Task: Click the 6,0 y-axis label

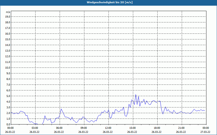Action: 8,90
